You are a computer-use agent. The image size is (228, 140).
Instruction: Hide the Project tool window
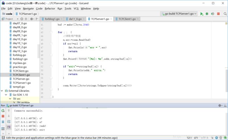tap(37, 19)
